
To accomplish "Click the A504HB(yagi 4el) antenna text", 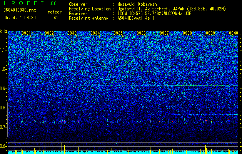I will [136, 18].
